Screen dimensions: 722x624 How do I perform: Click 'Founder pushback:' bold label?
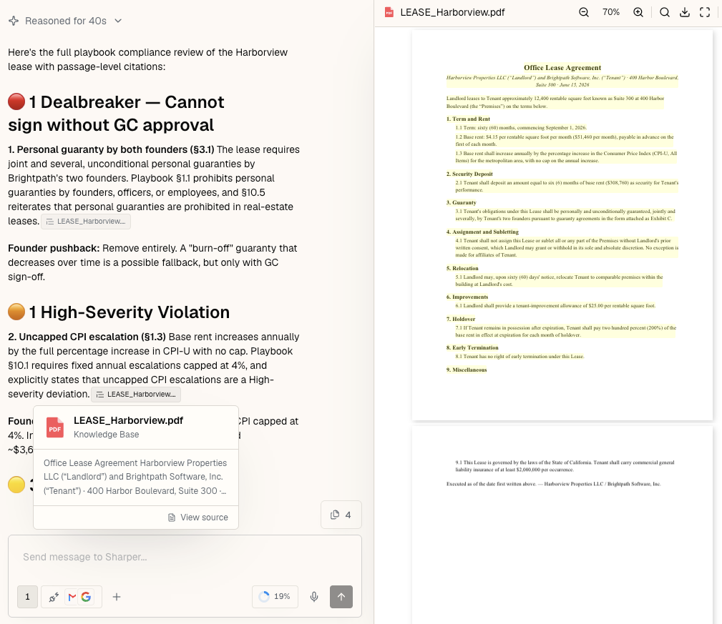coord(54,248)
